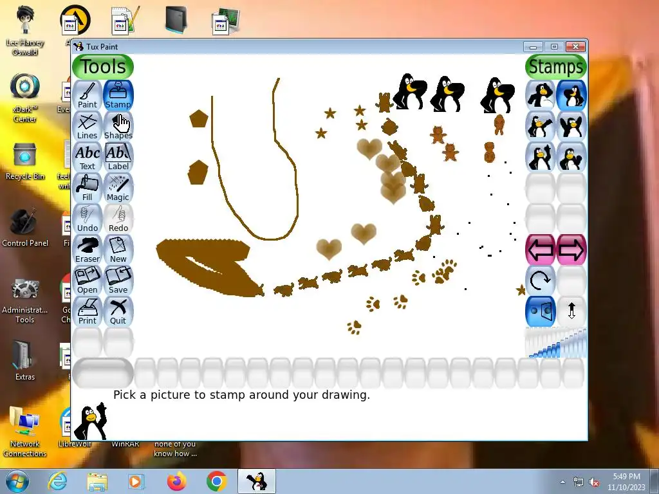Open the network tray icon

click(579, 482)
